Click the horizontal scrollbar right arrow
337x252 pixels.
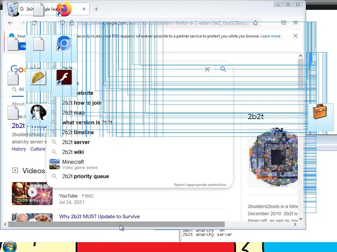click(x=295, y=224)
